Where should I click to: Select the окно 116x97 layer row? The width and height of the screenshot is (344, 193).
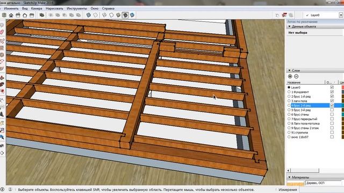(x=300, y=137)
